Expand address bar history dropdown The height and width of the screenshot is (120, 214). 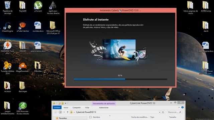[159, 112]
